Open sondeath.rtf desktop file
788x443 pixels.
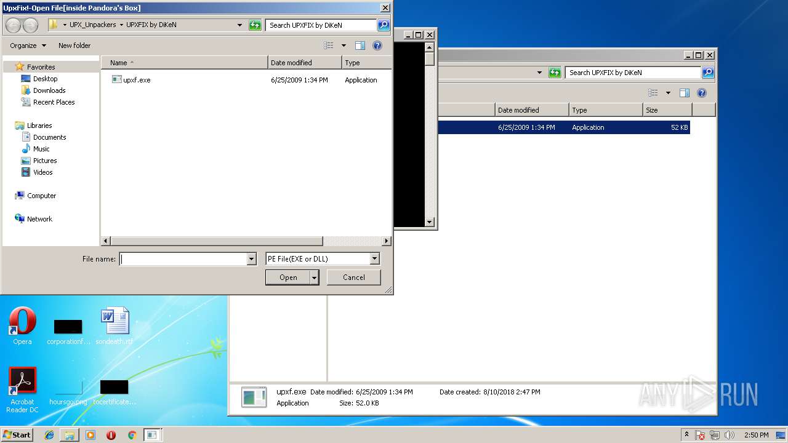pyautogui.click(x=115, y=325)
